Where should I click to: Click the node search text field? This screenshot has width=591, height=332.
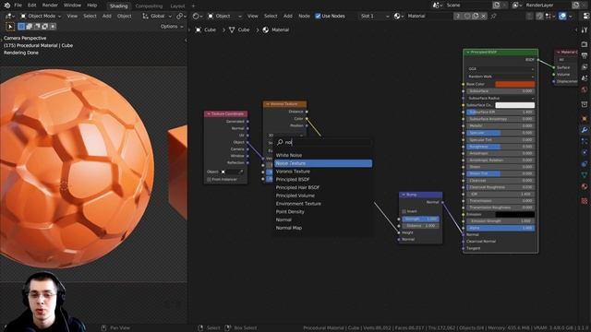pos(323,142)
